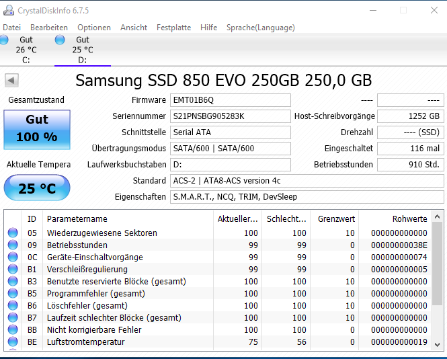Viewport: 447px width, 359px height.
Task: Click status orb for Wiederzugewiesene Sektoren row
Action: tap(13, 233)
